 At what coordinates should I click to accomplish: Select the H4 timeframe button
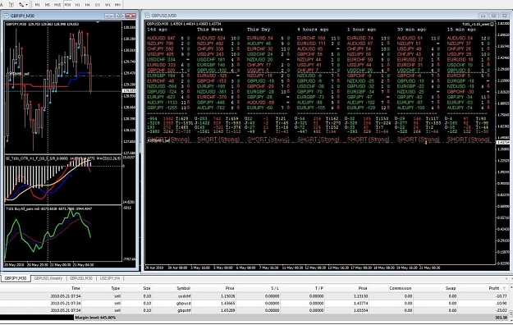point(87,5)
